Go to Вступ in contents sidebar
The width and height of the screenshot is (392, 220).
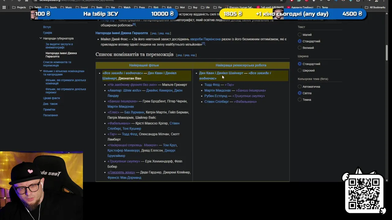pyautogui.click(x=47, y=27)
